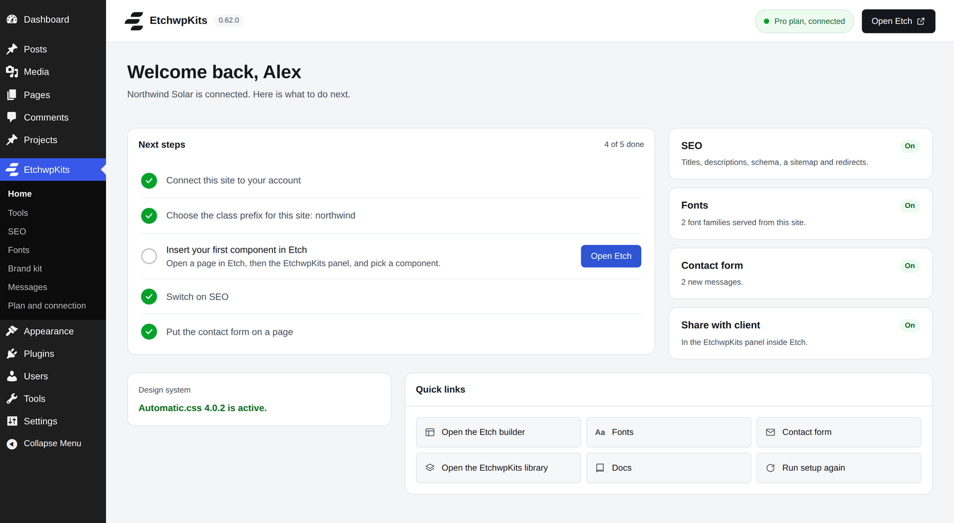Click the EtchwpKits header logo
This screenshot has width=954, height=523.
[134, 21]
